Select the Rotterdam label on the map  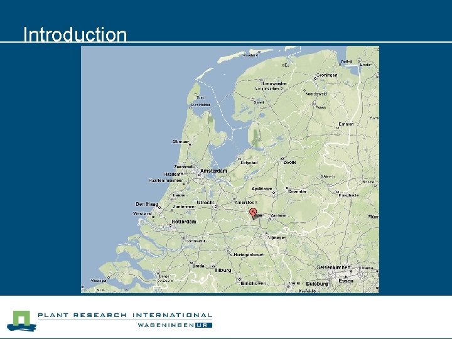point(184,222)
